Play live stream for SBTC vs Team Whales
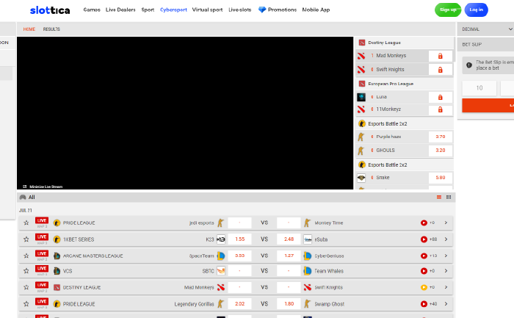This screenshot has width=514, height=318. click(x=424, y=271)
